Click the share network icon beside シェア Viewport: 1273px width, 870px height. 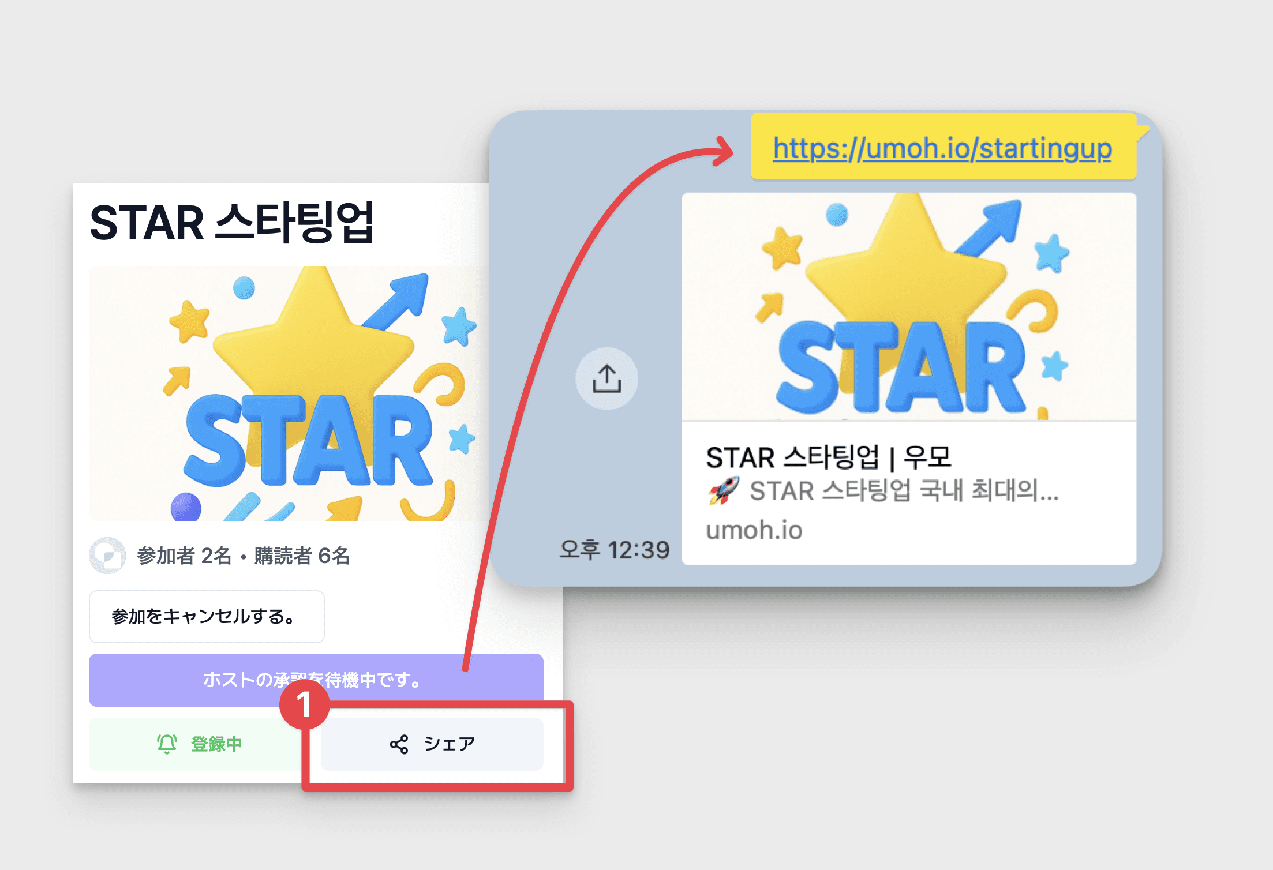[x=399, y=744]
